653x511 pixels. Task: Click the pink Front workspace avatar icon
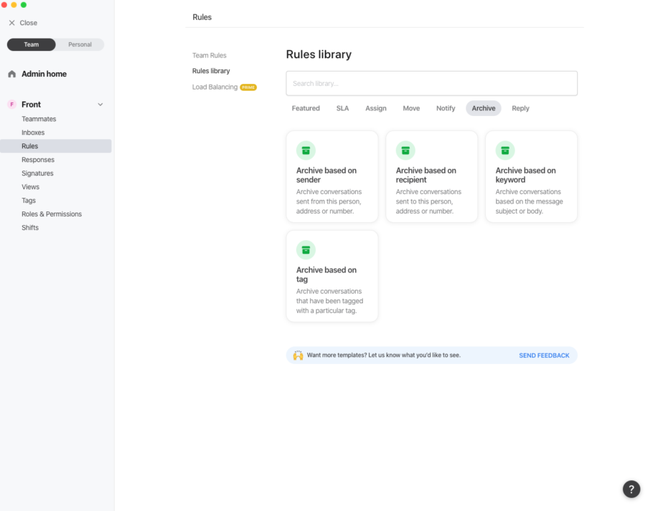point(11,105)
